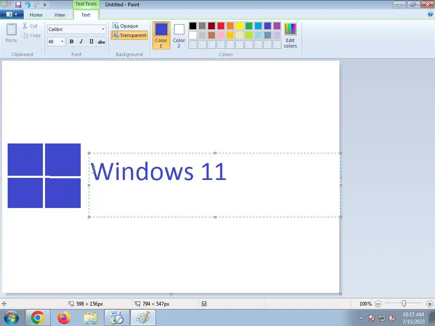This screenshot has height=326, width=435.
Task: Pick the gold color swatch
Action: click(x=230, y=35)
